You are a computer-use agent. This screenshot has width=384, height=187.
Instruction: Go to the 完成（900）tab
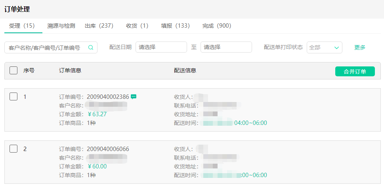217,26
